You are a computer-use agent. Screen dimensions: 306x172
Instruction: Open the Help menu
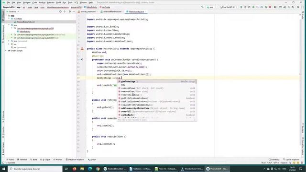pos(90,2)
